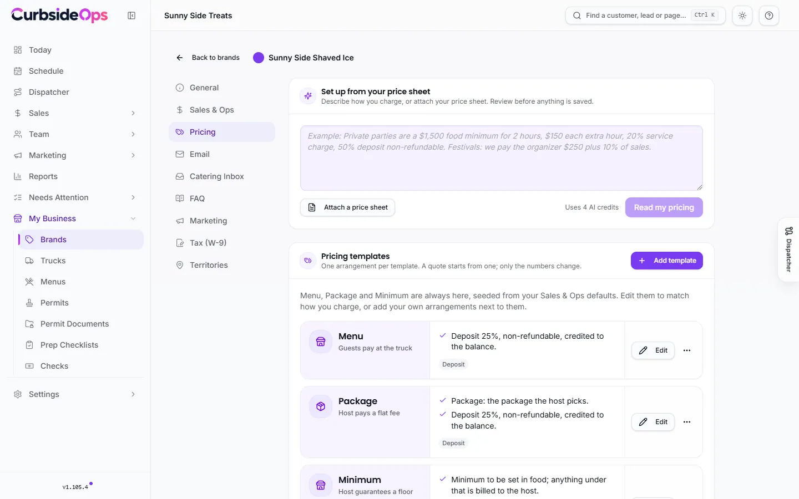Edit the Menu pricing template

(x=653, y=350)
